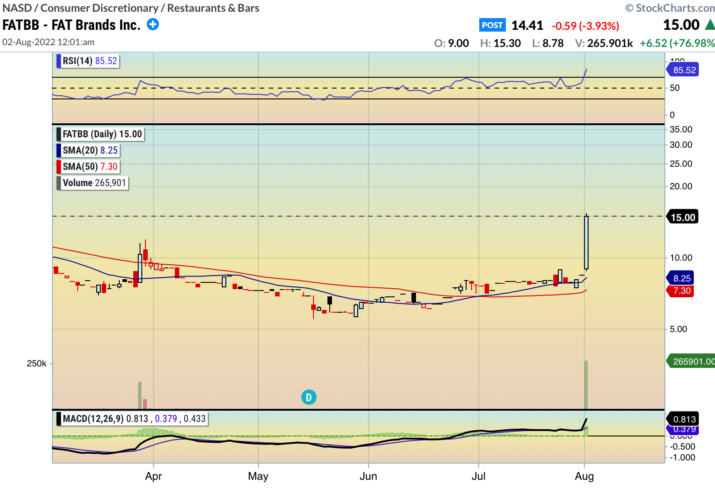Select the SMA(50) 7.30 legend
The image size is (715, 492).
(x=88, y=167)
